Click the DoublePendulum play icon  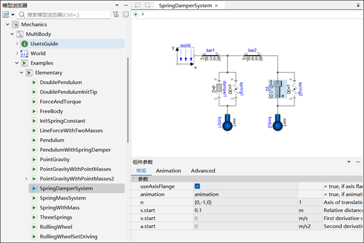click(x=34, y=82)
